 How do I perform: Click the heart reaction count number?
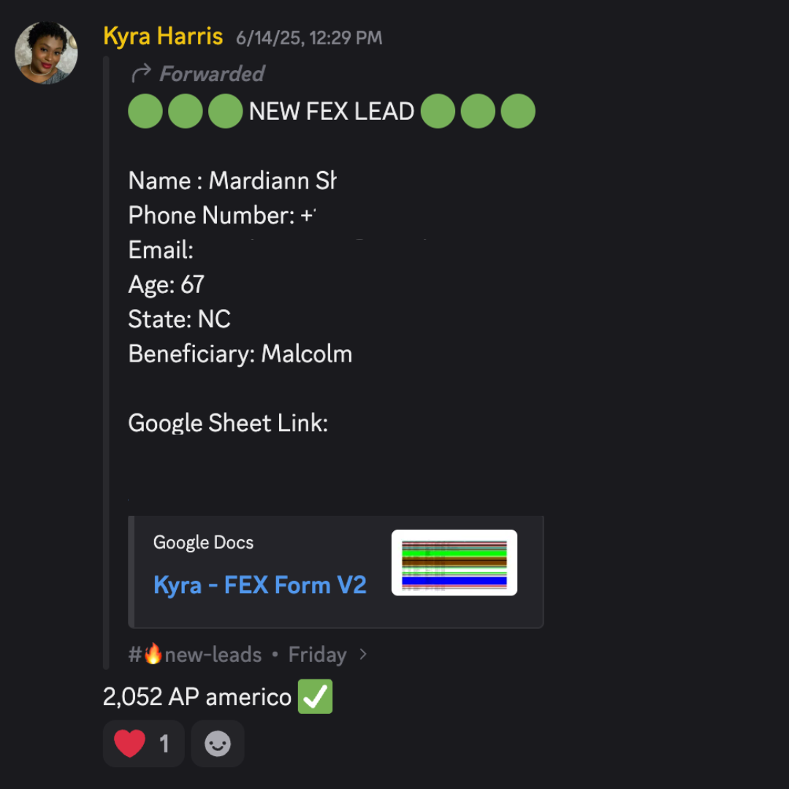point(164,744)
